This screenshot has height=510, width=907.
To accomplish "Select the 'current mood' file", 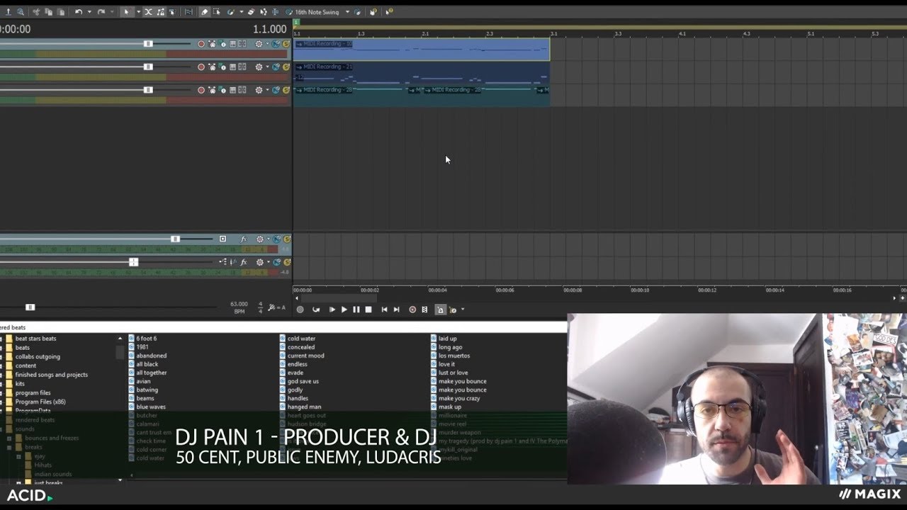I will tap(305, 356).
